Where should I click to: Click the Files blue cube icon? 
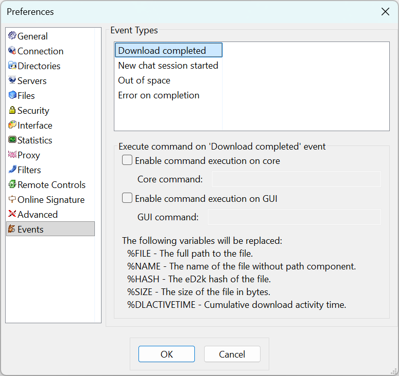[12, 95]
